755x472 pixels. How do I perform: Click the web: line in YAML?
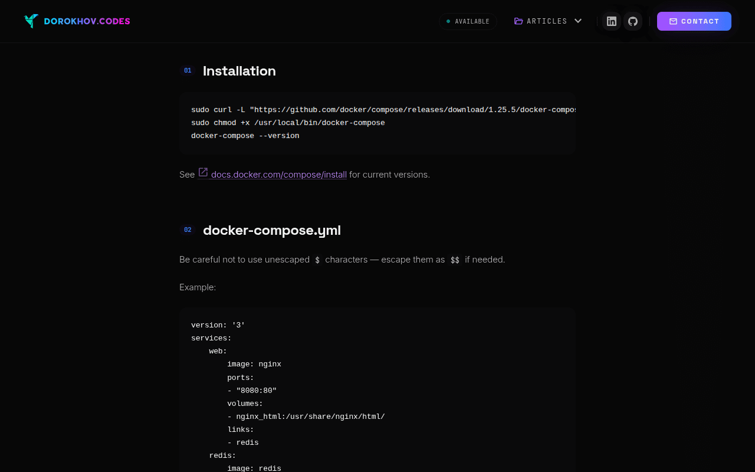(218, 351)
